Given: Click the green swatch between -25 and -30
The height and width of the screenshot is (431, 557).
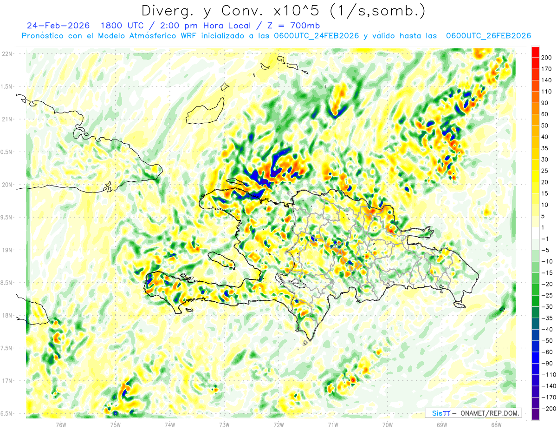Looking at the screenshot, I should tap(535, 301).
